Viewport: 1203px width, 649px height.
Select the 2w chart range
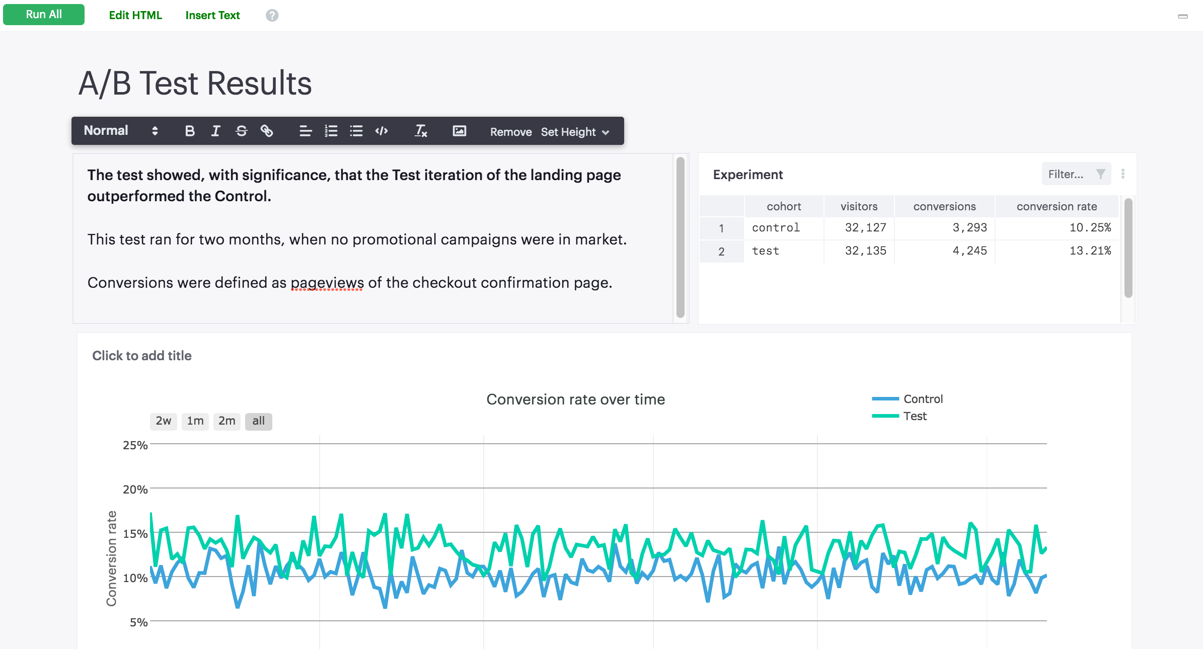pos(163,421)
